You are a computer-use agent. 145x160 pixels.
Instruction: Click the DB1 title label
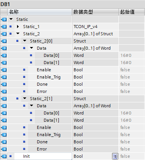[x=5, y=4]
